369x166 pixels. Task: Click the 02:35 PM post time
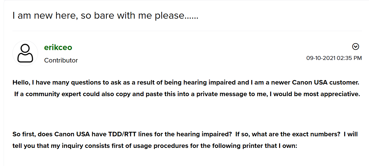pos(349,58)
